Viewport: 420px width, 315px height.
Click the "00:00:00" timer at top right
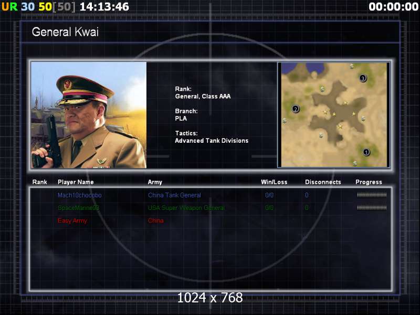click(393, 7)
